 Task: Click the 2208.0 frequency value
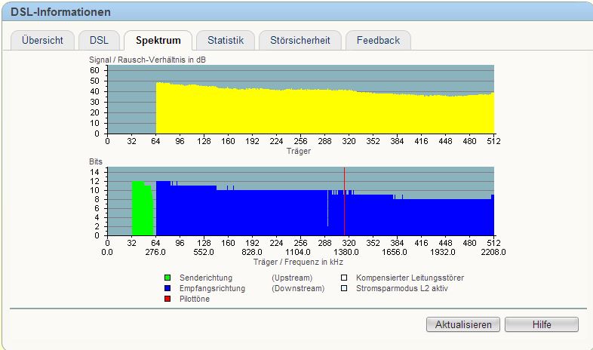[x=493, y=252]
